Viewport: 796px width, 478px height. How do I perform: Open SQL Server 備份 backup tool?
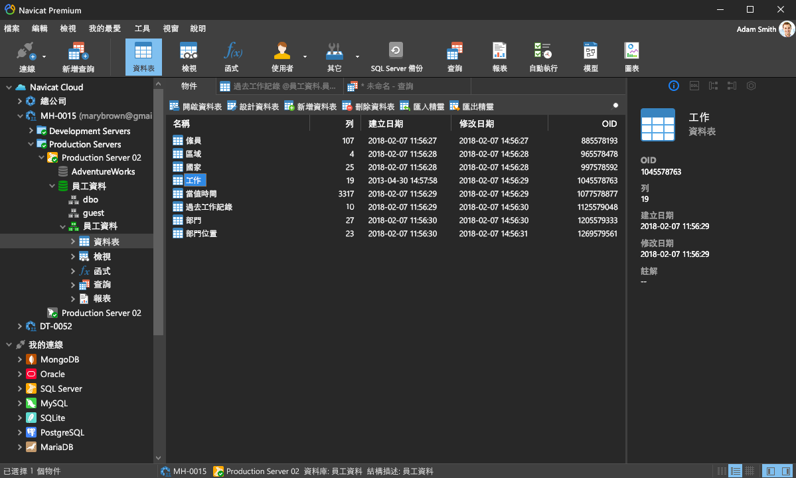pyautogui.click(x=396, y=57)
